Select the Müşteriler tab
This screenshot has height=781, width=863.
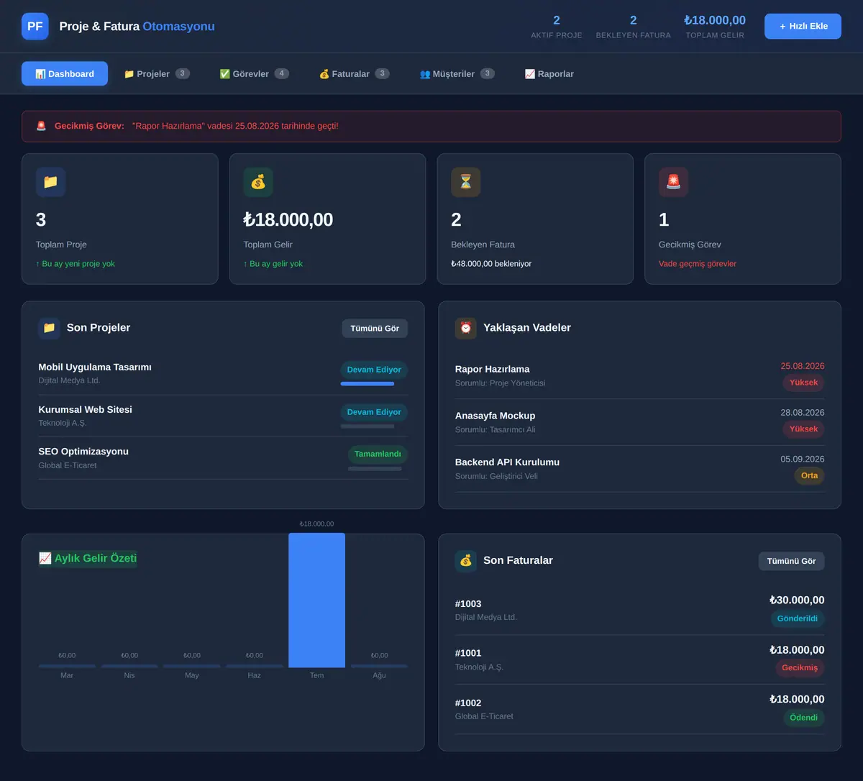point(457,73)
